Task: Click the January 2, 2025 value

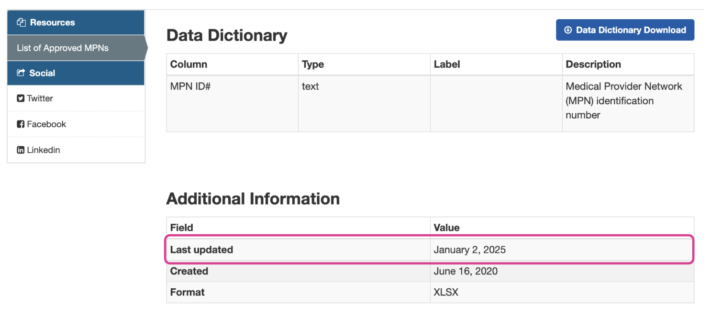Action: (x=469, y=250)
